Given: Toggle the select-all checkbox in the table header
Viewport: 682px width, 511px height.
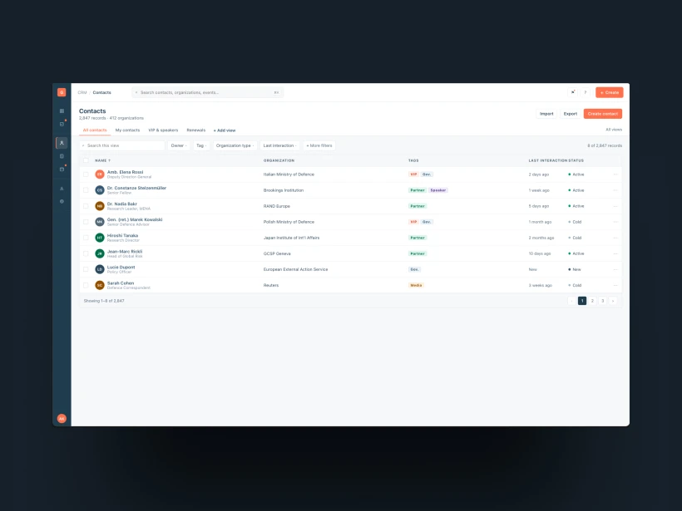Looking at the screenshot, I should [x=86, y=160].
